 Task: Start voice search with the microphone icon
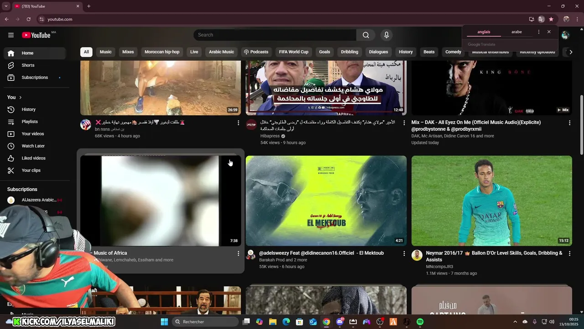point(386,35)
